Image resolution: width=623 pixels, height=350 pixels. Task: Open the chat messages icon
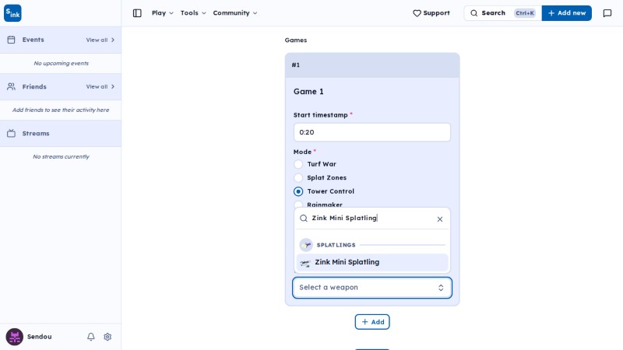[607, 13]
